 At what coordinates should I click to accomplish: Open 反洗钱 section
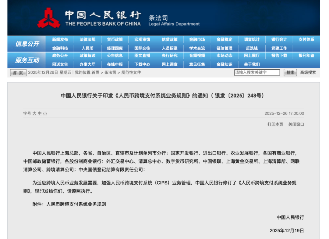coord(252,48)
